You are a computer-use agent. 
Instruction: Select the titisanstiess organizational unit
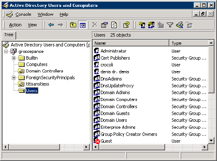point(37,84)
